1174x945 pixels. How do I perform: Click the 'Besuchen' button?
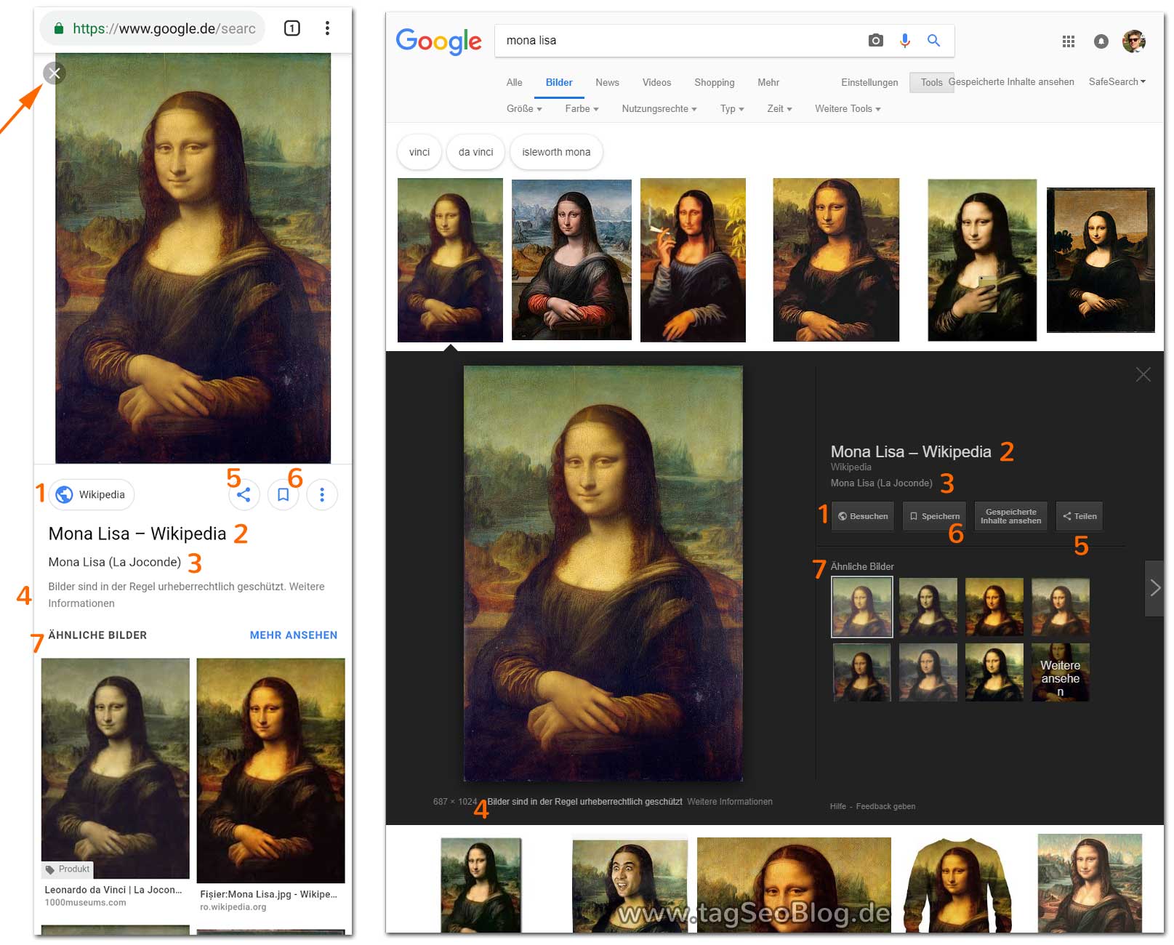863,516
